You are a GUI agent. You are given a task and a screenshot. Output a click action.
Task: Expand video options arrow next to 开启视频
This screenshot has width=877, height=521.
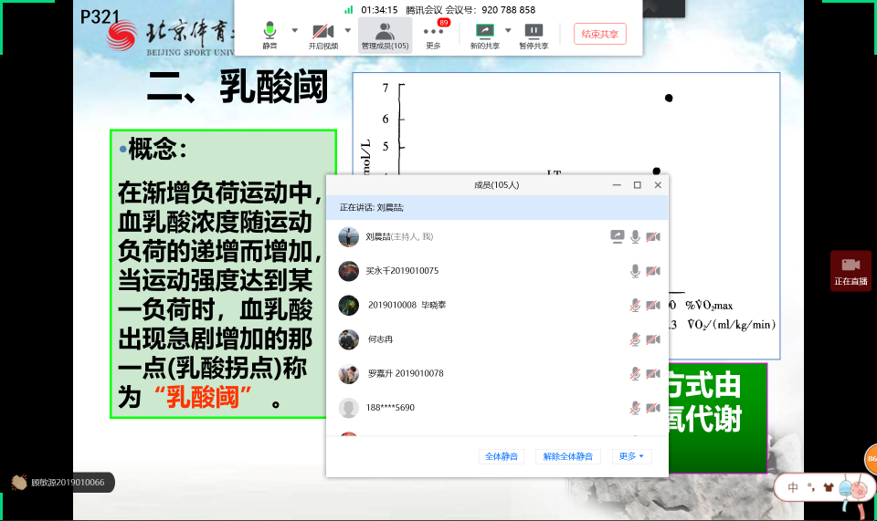coord(347,30)
